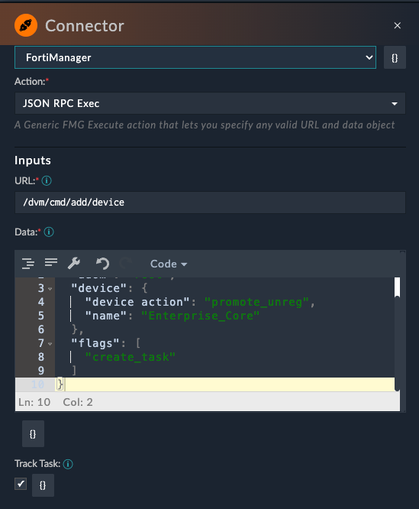Click braces button below the Data editor

[33, 433]
